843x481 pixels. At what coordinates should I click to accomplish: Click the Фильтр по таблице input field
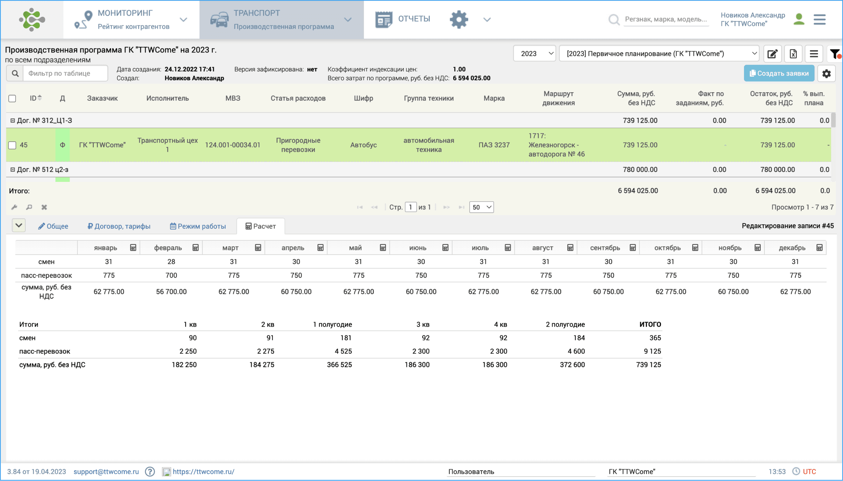coord(65,74)
